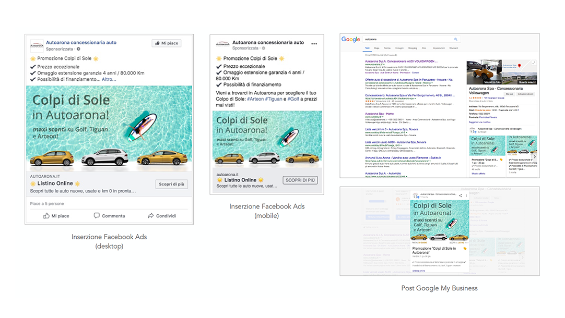
Task: Open the three-dots menu in mobile ad
Action: [314, 43]
